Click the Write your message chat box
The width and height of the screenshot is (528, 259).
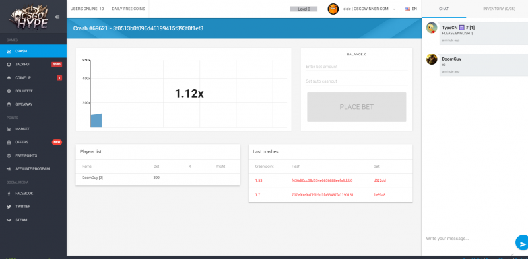click(468, 239)
